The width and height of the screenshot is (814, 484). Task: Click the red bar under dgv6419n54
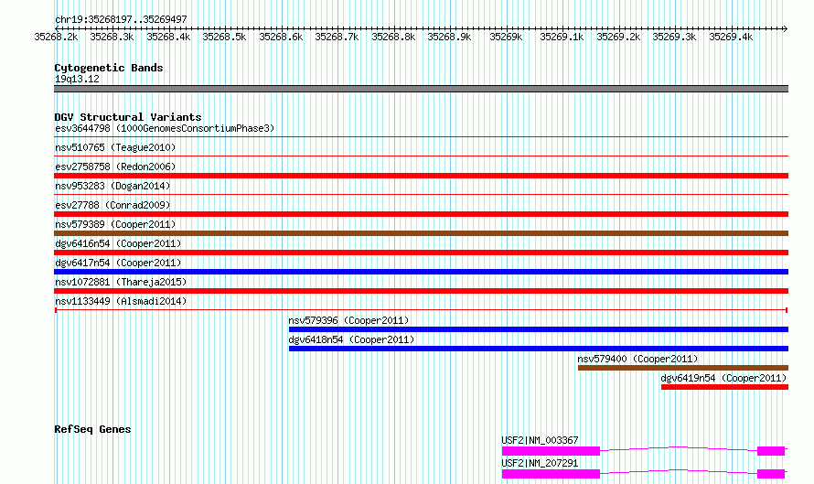click(x=724, y=387)
